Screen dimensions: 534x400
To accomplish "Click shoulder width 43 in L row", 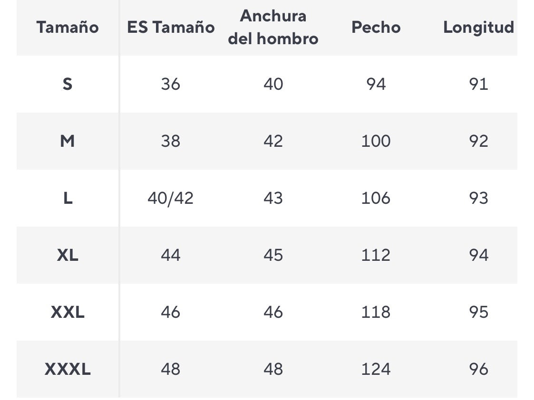I will pyautogui.click(x=273, y=198).
